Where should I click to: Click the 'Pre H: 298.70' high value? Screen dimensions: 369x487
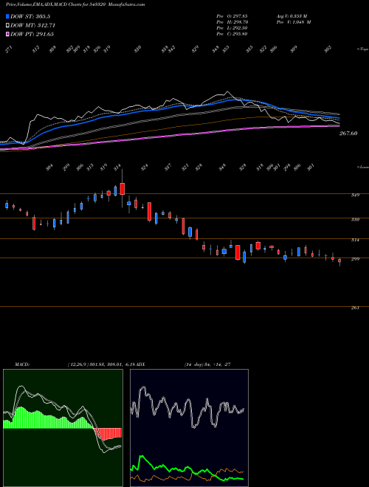pyautogui.click(x=232, y=22)
